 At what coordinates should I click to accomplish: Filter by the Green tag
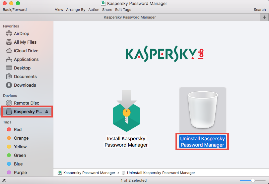[20, 155]
